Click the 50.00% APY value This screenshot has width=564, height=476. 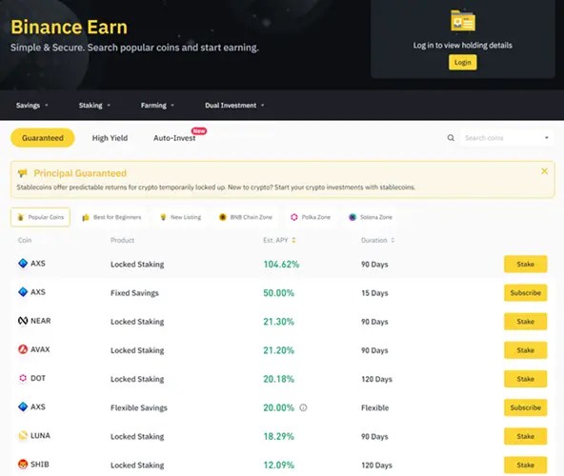(x=279, y=293)
